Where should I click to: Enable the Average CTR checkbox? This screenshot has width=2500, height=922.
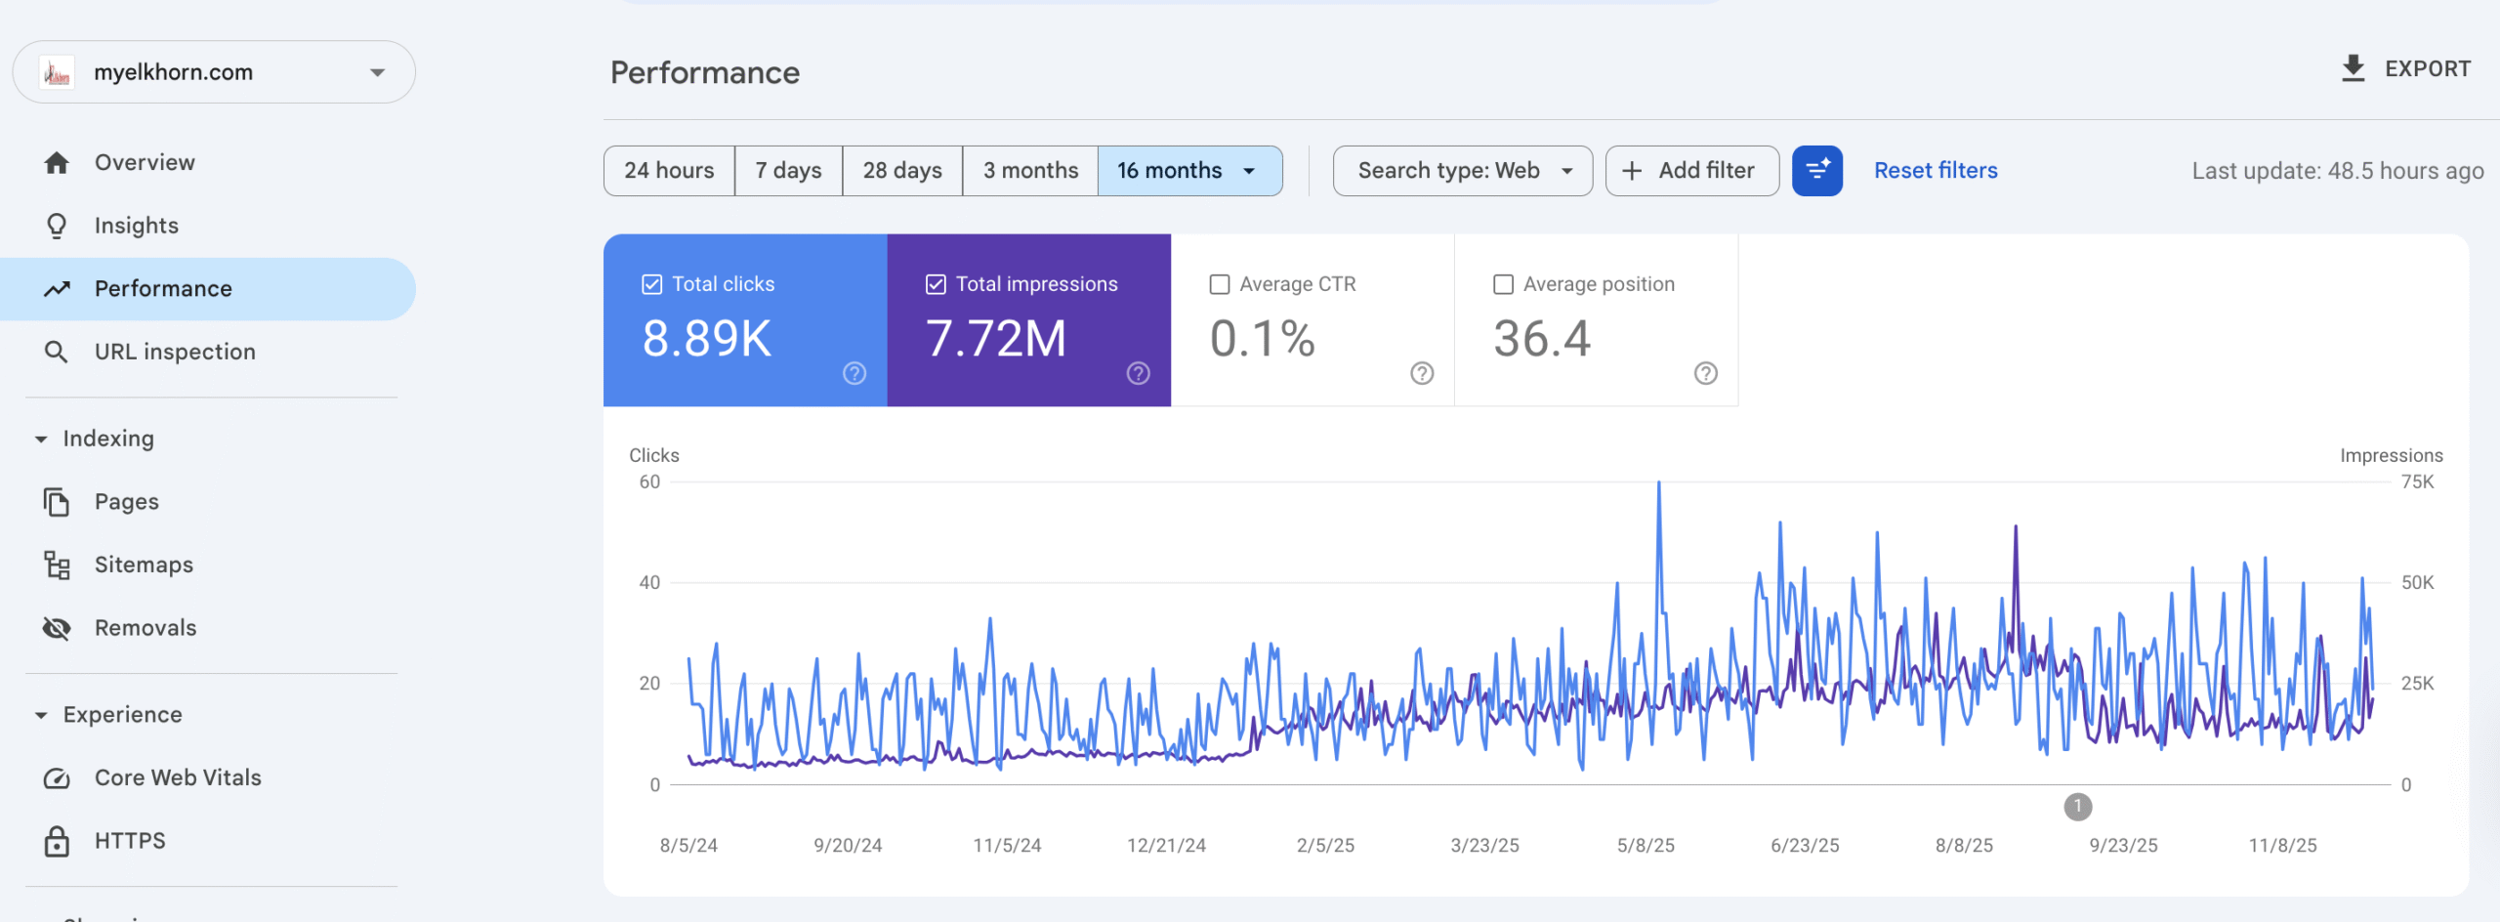[1220, 284]
